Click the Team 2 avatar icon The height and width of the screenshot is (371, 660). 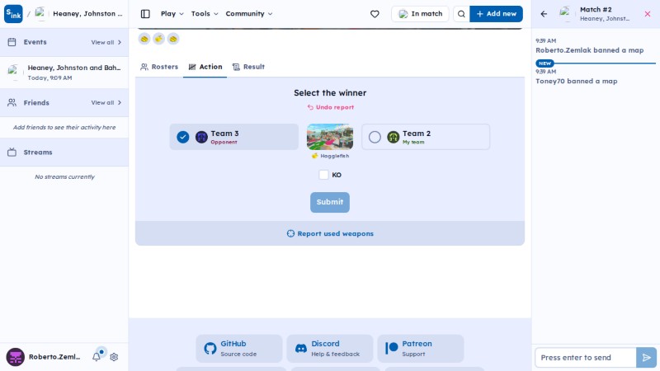coord(394,137)
